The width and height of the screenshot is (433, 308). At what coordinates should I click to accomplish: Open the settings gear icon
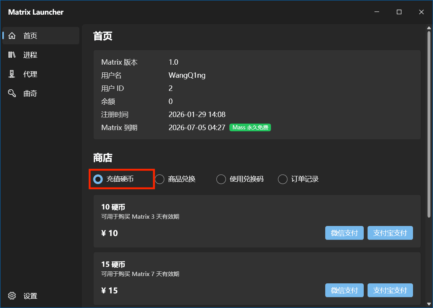12,296
